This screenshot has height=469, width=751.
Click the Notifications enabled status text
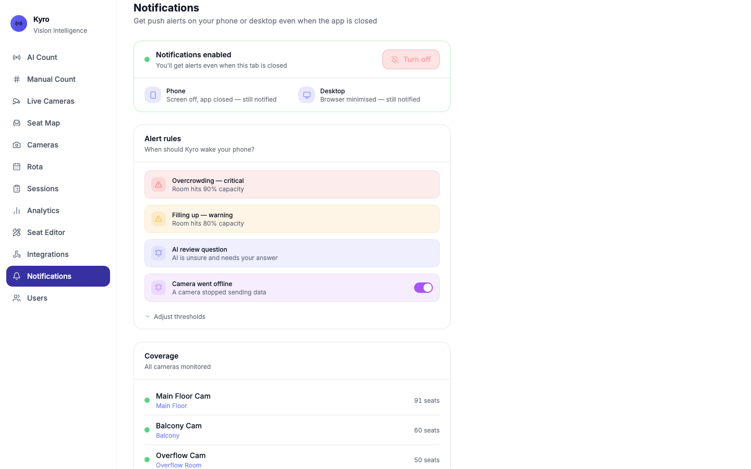click(x=193, y=55)
